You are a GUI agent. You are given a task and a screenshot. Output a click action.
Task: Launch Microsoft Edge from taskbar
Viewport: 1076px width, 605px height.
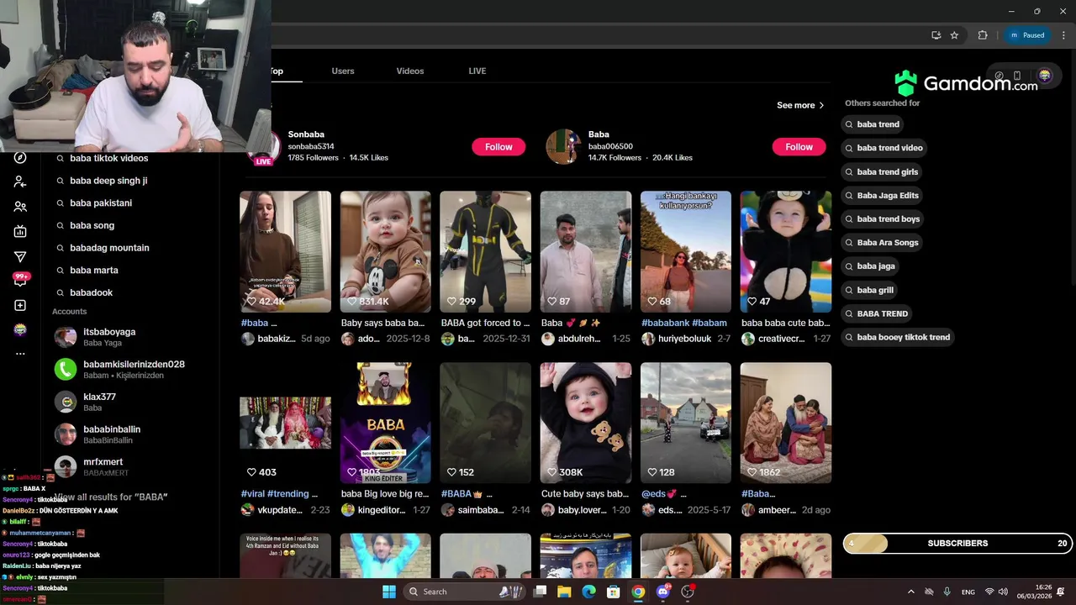pos(589,592)
